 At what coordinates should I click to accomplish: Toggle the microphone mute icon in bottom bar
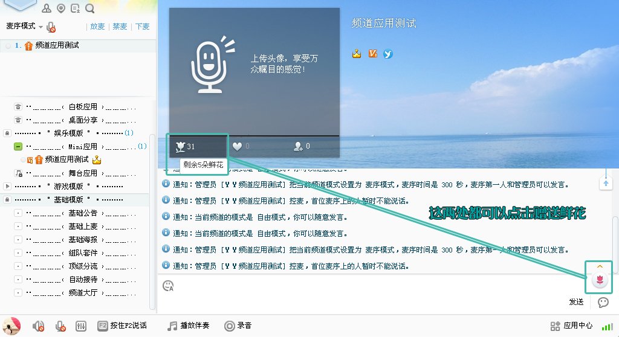click(60, 326)
